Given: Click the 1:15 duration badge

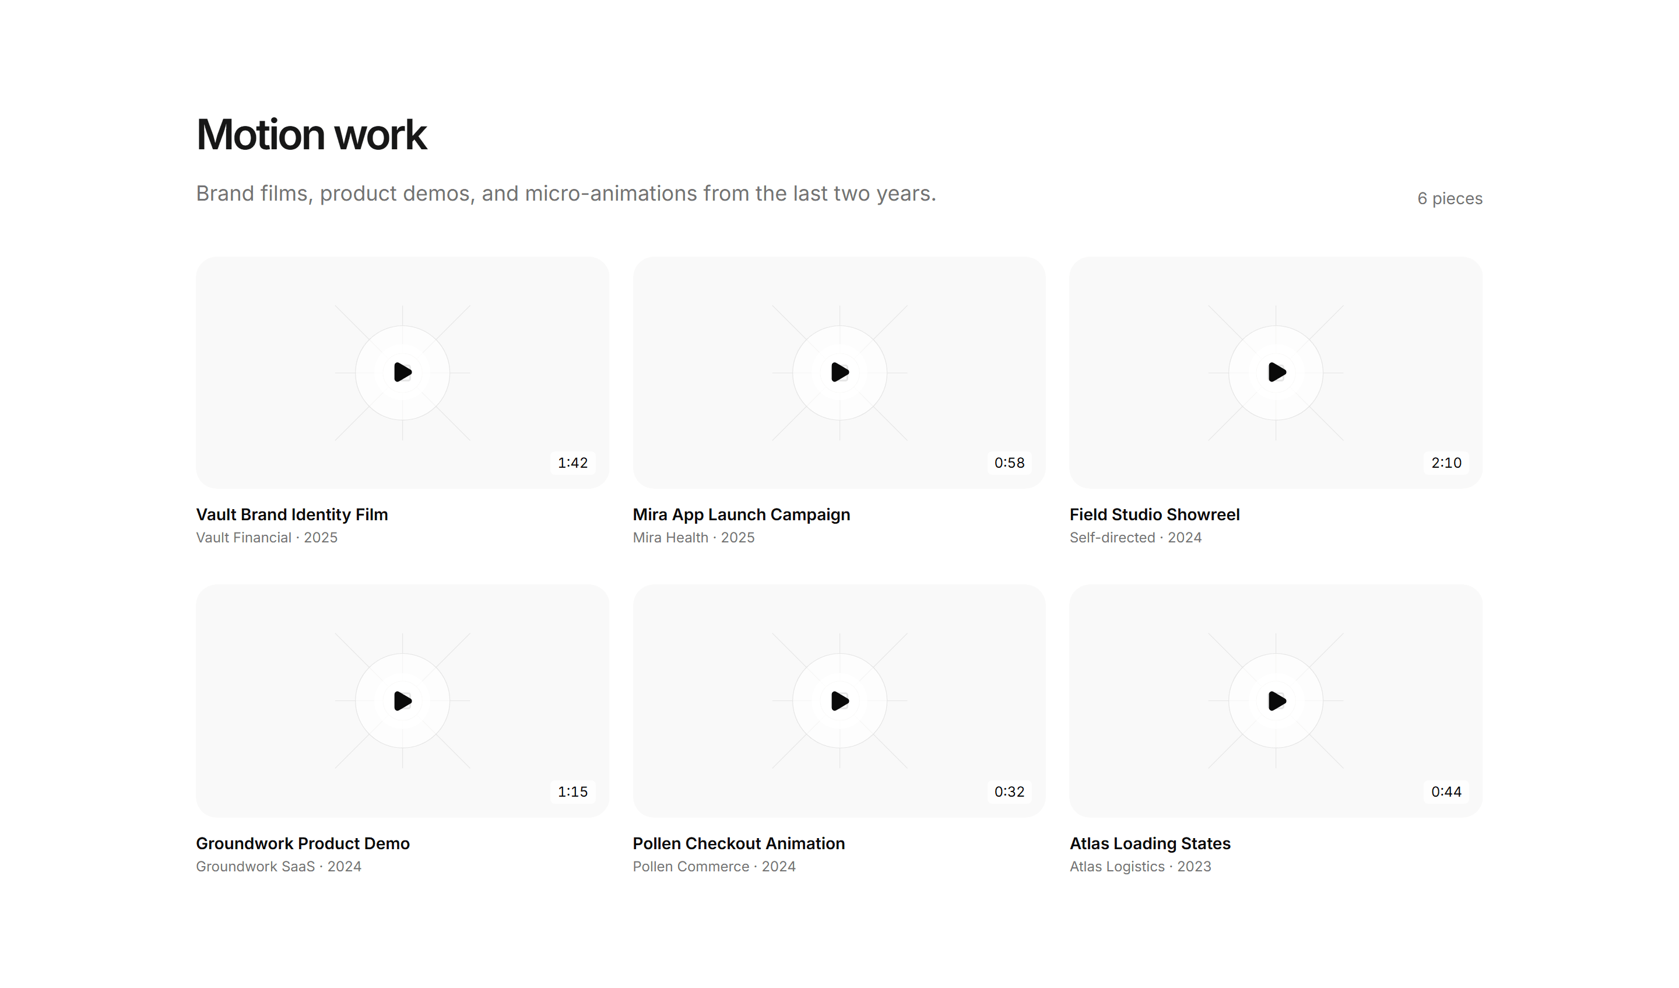Looking at the screenshot, I should tap(572, 791).
